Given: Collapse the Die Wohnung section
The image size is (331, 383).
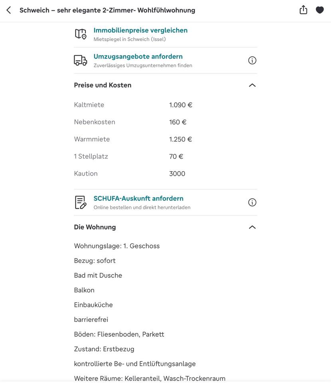Looking at the screenshot, I should [x=252, y=227].
